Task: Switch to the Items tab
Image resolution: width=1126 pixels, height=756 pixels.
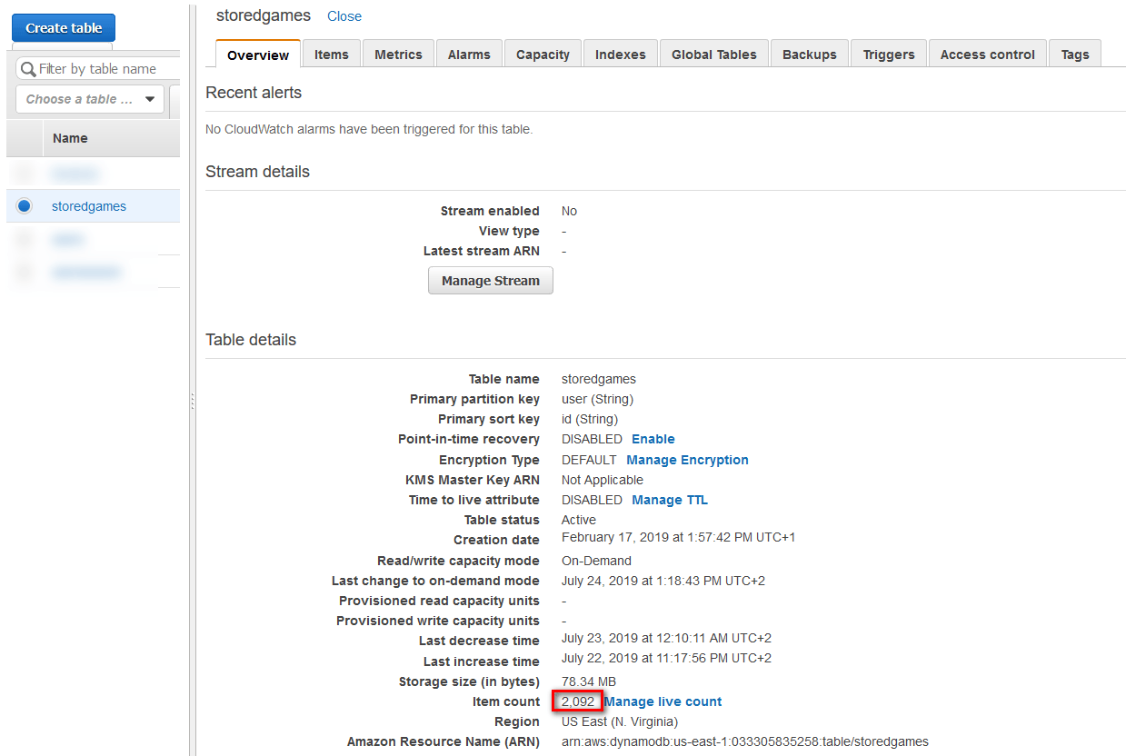Action: click(x=332, y=54)
